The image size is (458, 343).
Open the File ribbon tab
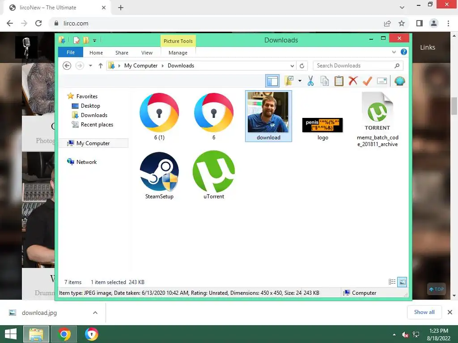tap(71, 53)
